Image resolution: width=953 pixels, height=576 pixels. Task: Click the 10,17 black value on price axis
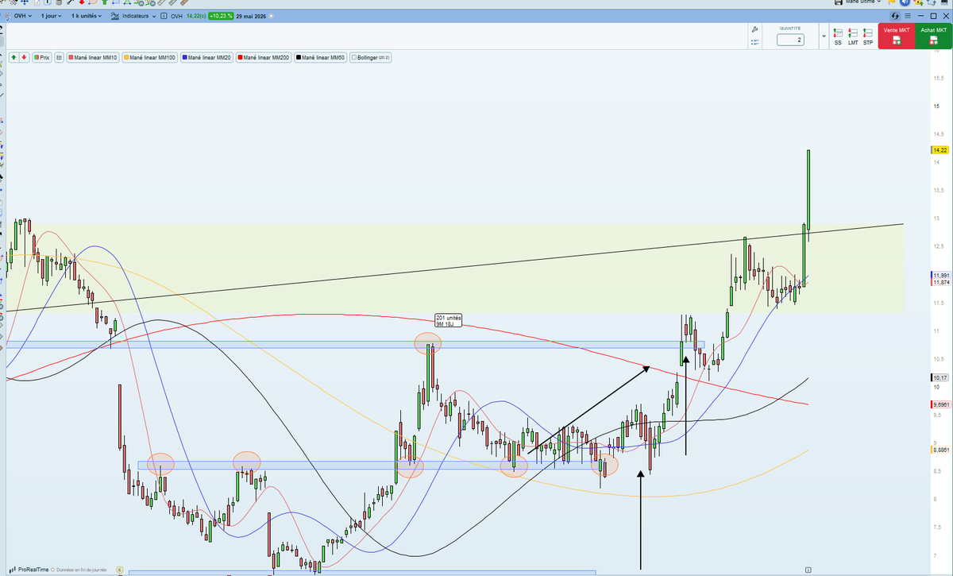[939, 377]
